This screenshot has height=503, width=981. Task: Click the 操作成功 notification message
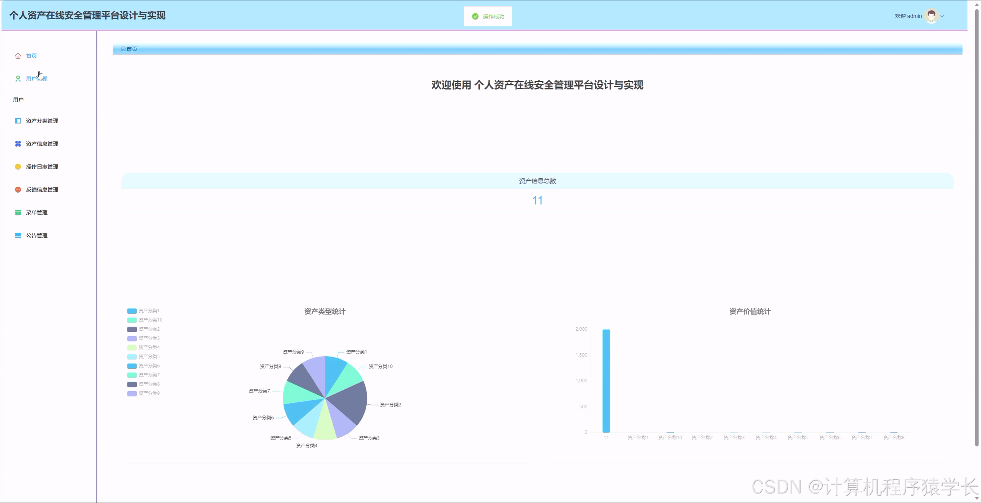[493, 16]
